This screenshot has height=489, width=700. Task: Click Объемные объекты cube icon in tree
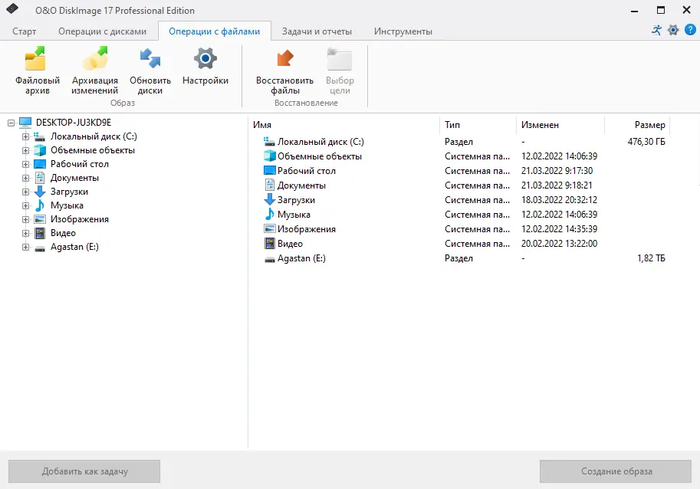(x=40, y=150)
